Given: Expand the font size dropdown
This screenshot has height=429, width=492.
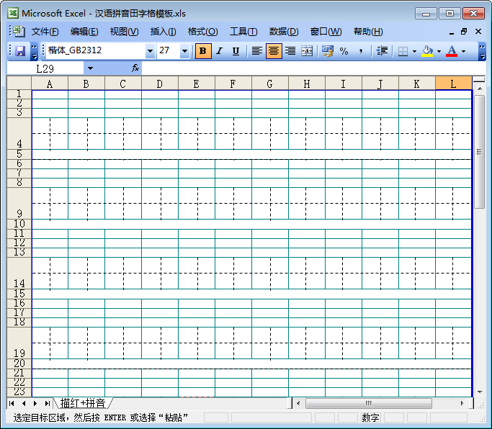Looking at the screenshot, I should [x=184, y=51].
